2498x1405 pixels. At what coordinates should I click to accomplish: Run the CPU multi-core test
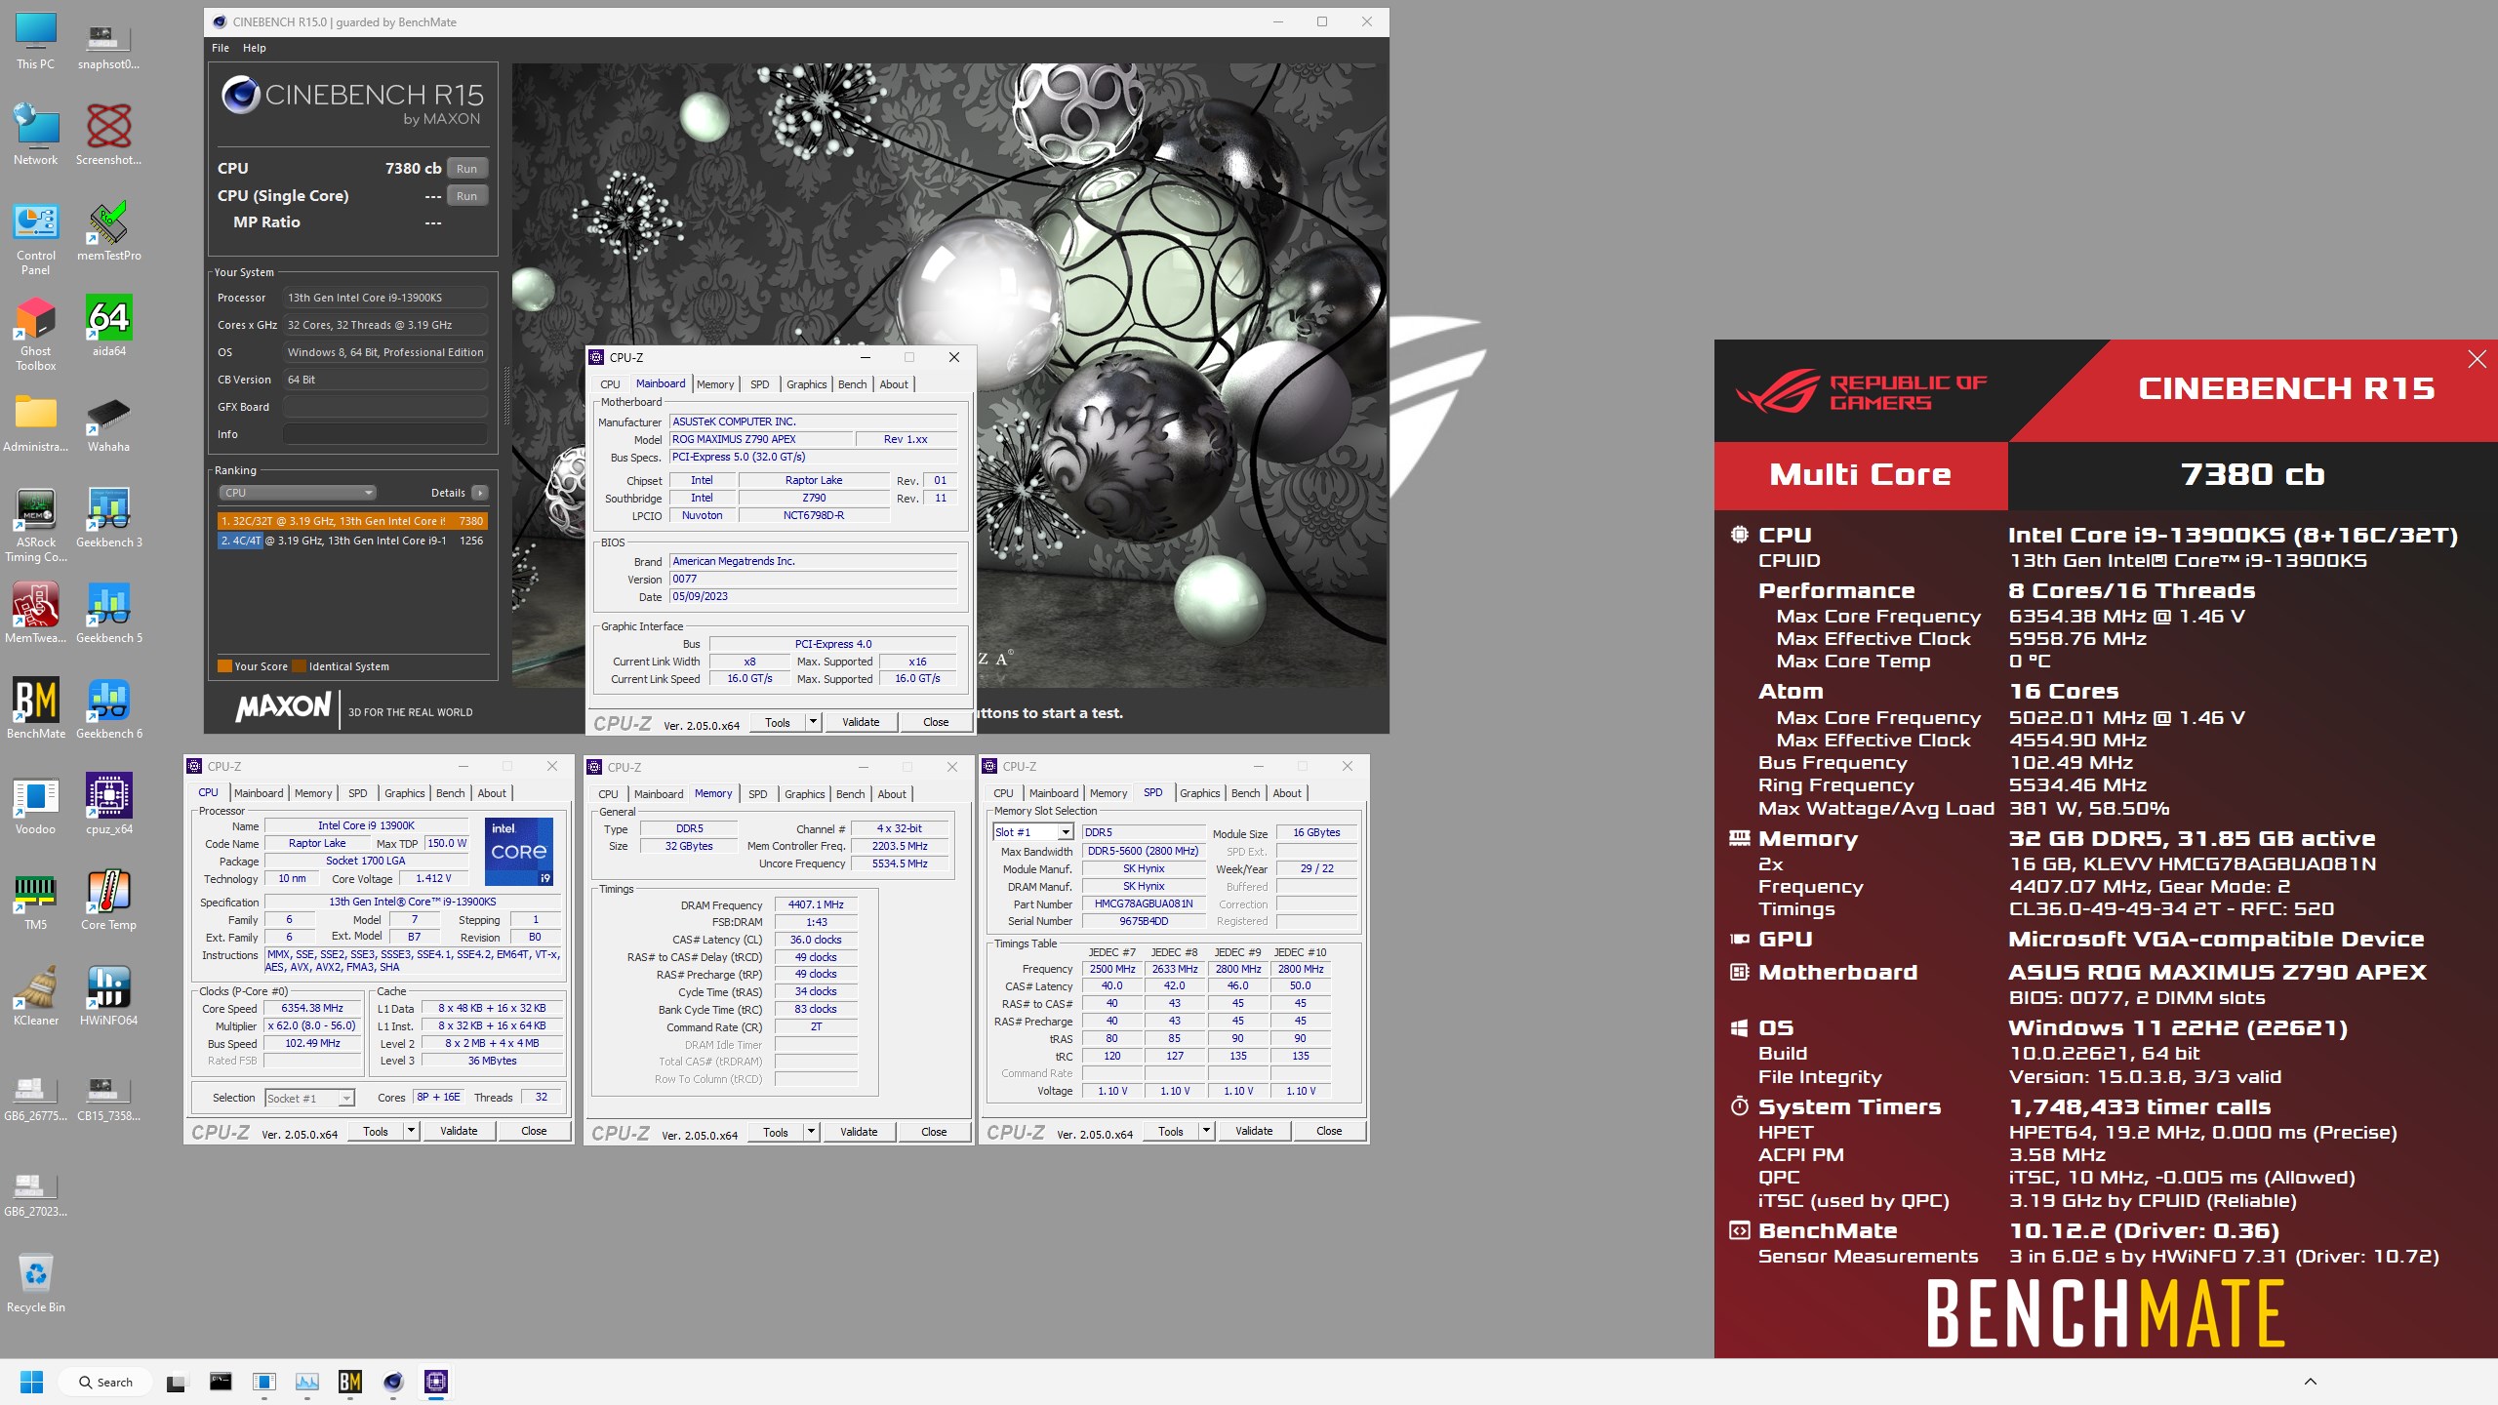point(466,169)
